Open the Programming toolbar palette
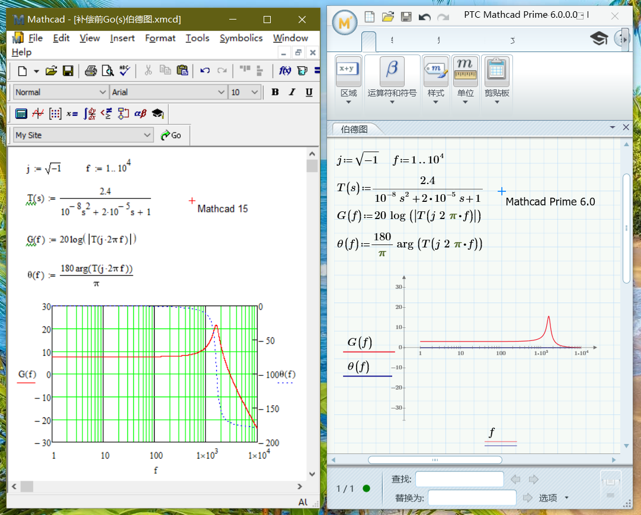The image size is (641, 515). pos(123,114)
